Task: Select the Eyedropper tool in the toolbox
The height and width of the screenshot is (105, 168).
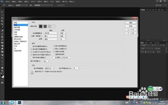Action: 2,27
